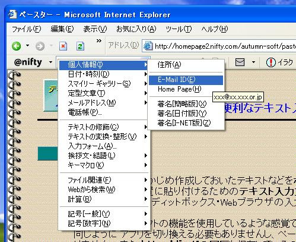Screen dimensions: 296x242
Task: Click the green Back arrow button
Action: (16, 46)
